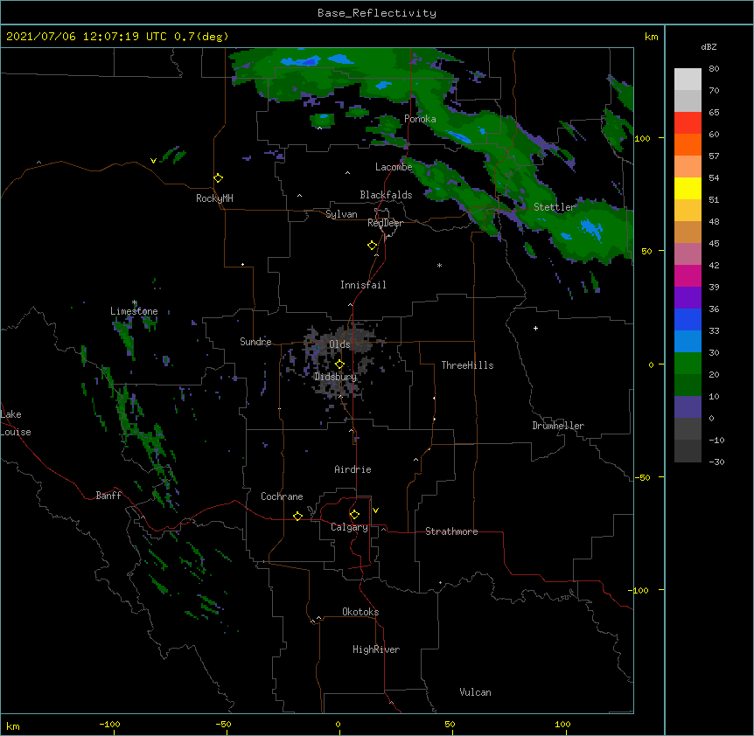The width and height of the screenshot is (754, 736).
Task: Click the 50 tick label on horizontal axis
Action: point(450,724)
